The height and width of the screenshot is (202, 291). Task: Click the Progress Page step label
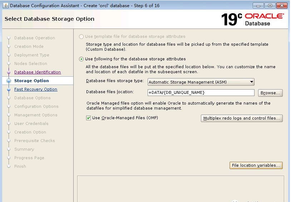coord(29,158)
